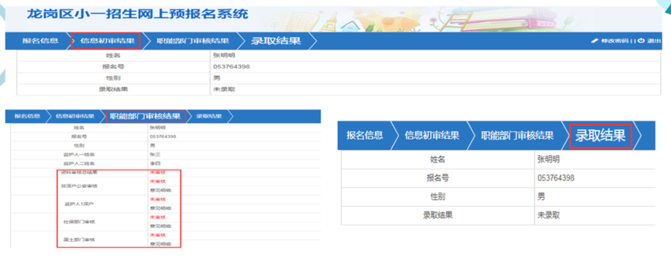Click number 053764398 in top screenshot table
Viewport: 671px width, 262px height.
(231, 67)
